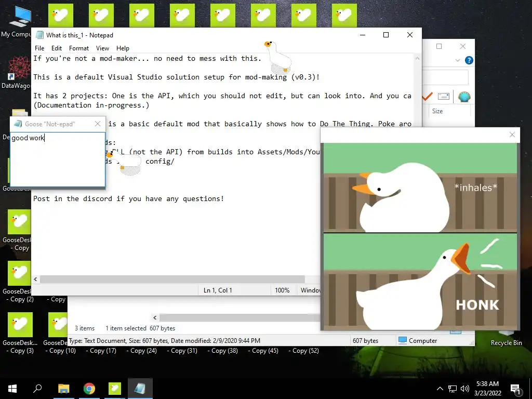Open the notification center icon
Image resolution: width=532 pixels, height=399 pixels.
[x=515, y=389]
